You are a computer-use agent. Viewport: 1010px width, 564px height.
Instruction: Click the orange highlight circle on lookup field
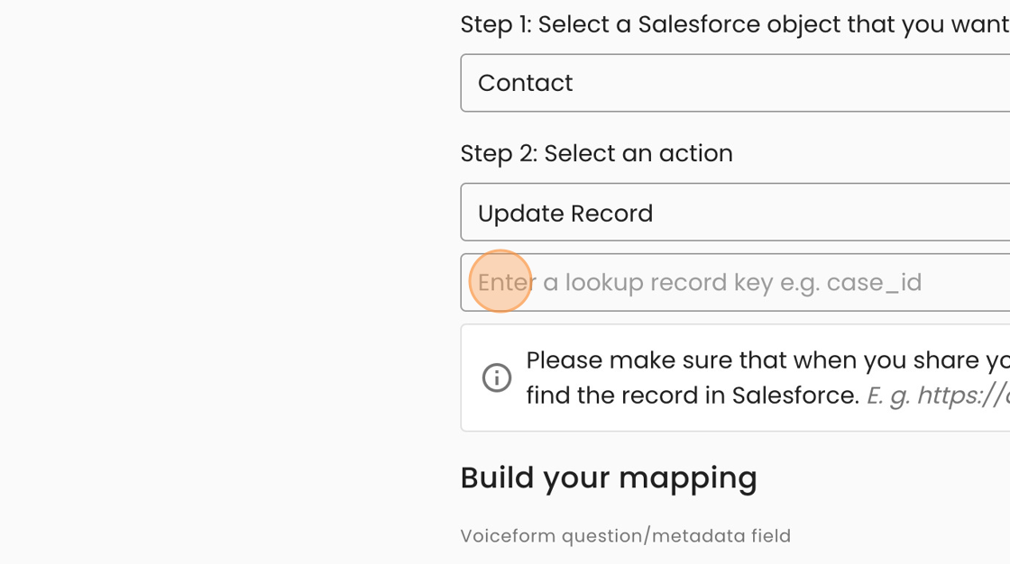click(500, 281)
